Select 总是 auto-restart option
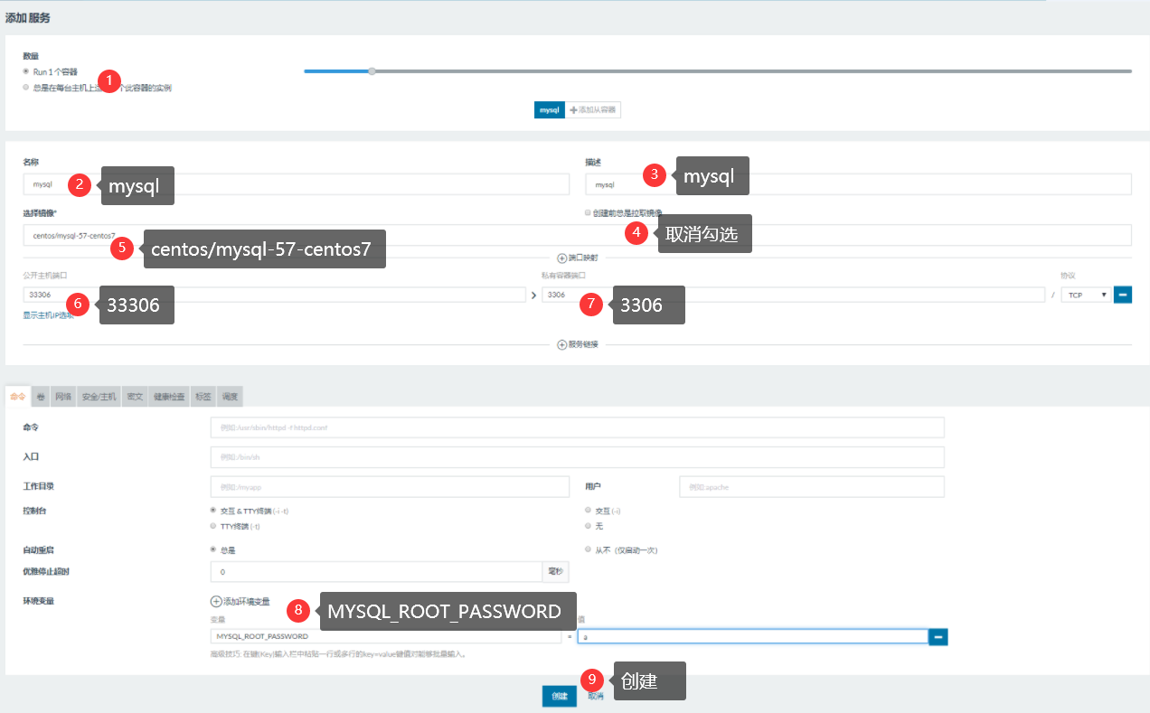 pos(213,549)
